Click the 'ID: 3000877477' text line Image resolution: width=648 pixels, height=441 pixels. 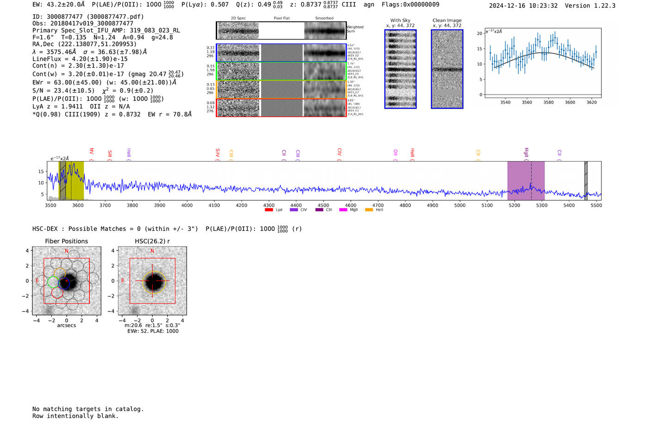point(88,17)
